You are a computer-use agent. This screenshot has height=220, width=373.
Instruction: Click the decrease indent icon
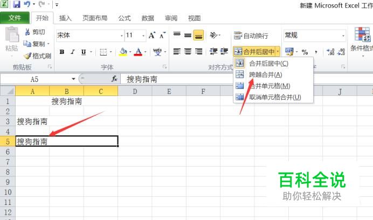tap(213, 51)
